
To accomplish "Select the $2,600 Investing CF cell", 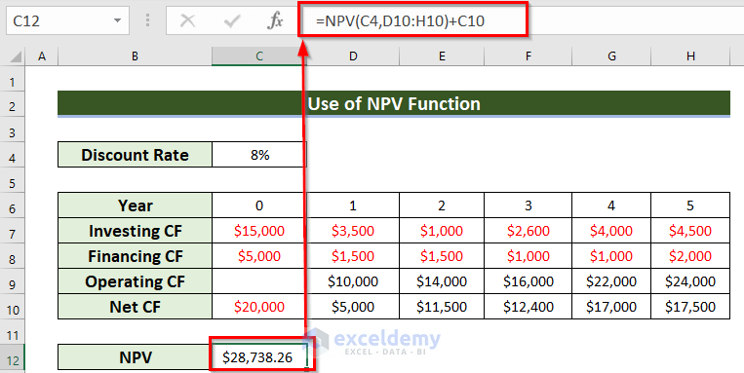I will click(x=529, y=231).
